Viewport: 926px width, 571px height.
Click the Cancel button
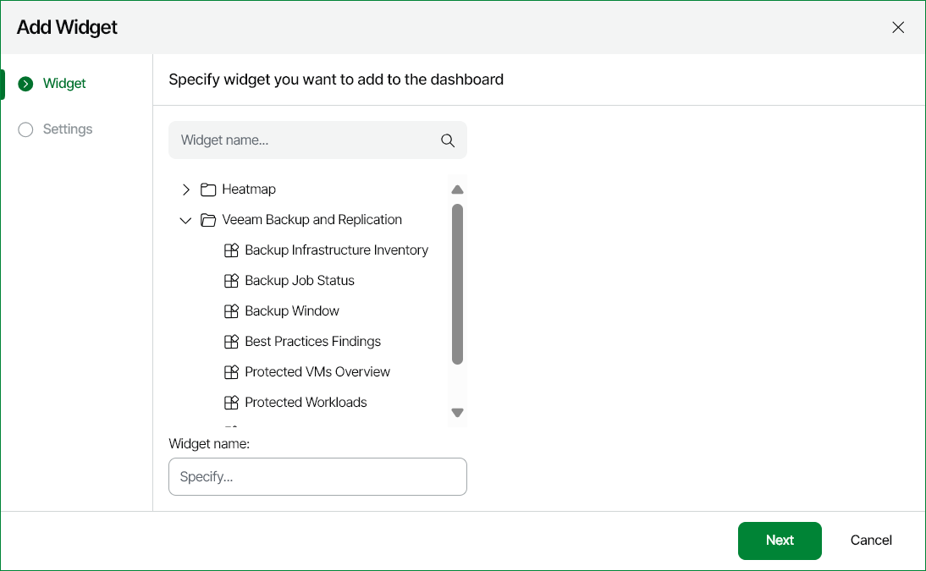click(871, 541)
